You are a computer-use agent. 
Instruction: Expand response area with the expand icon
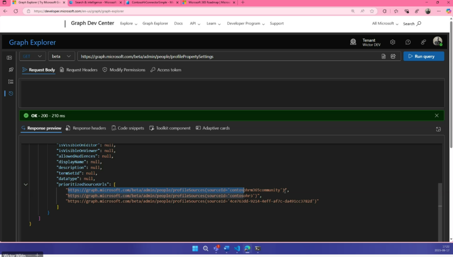point(438,129)
